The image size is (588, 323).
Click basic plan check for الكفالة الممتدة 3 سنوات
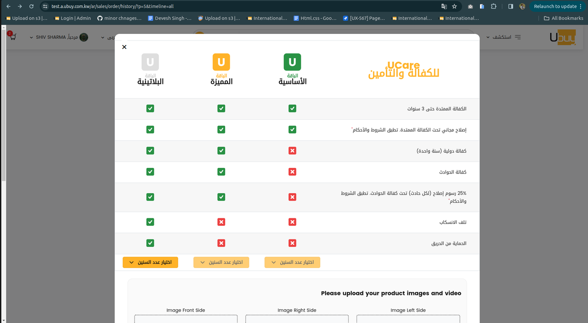coord(292,108)
